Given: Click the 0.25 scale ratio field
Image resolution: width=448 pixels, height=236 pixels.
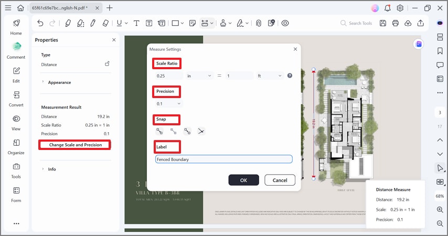Looking at the screenshot, I should [x=168, y=76].
